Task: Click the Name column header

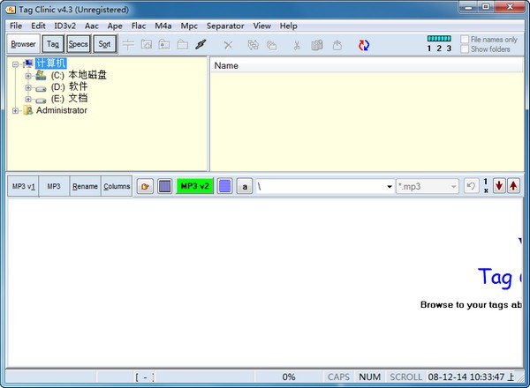Action: coord(367,65)
